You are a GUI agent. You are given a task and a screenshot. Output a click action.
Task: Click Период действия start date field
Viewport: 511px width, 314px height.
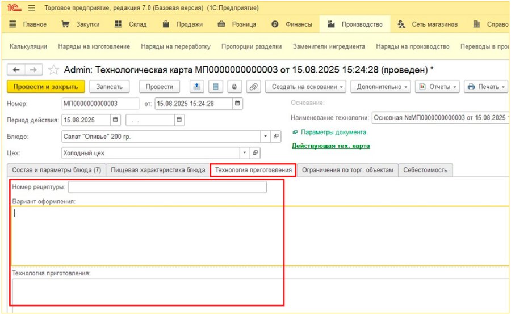[86, 120]
